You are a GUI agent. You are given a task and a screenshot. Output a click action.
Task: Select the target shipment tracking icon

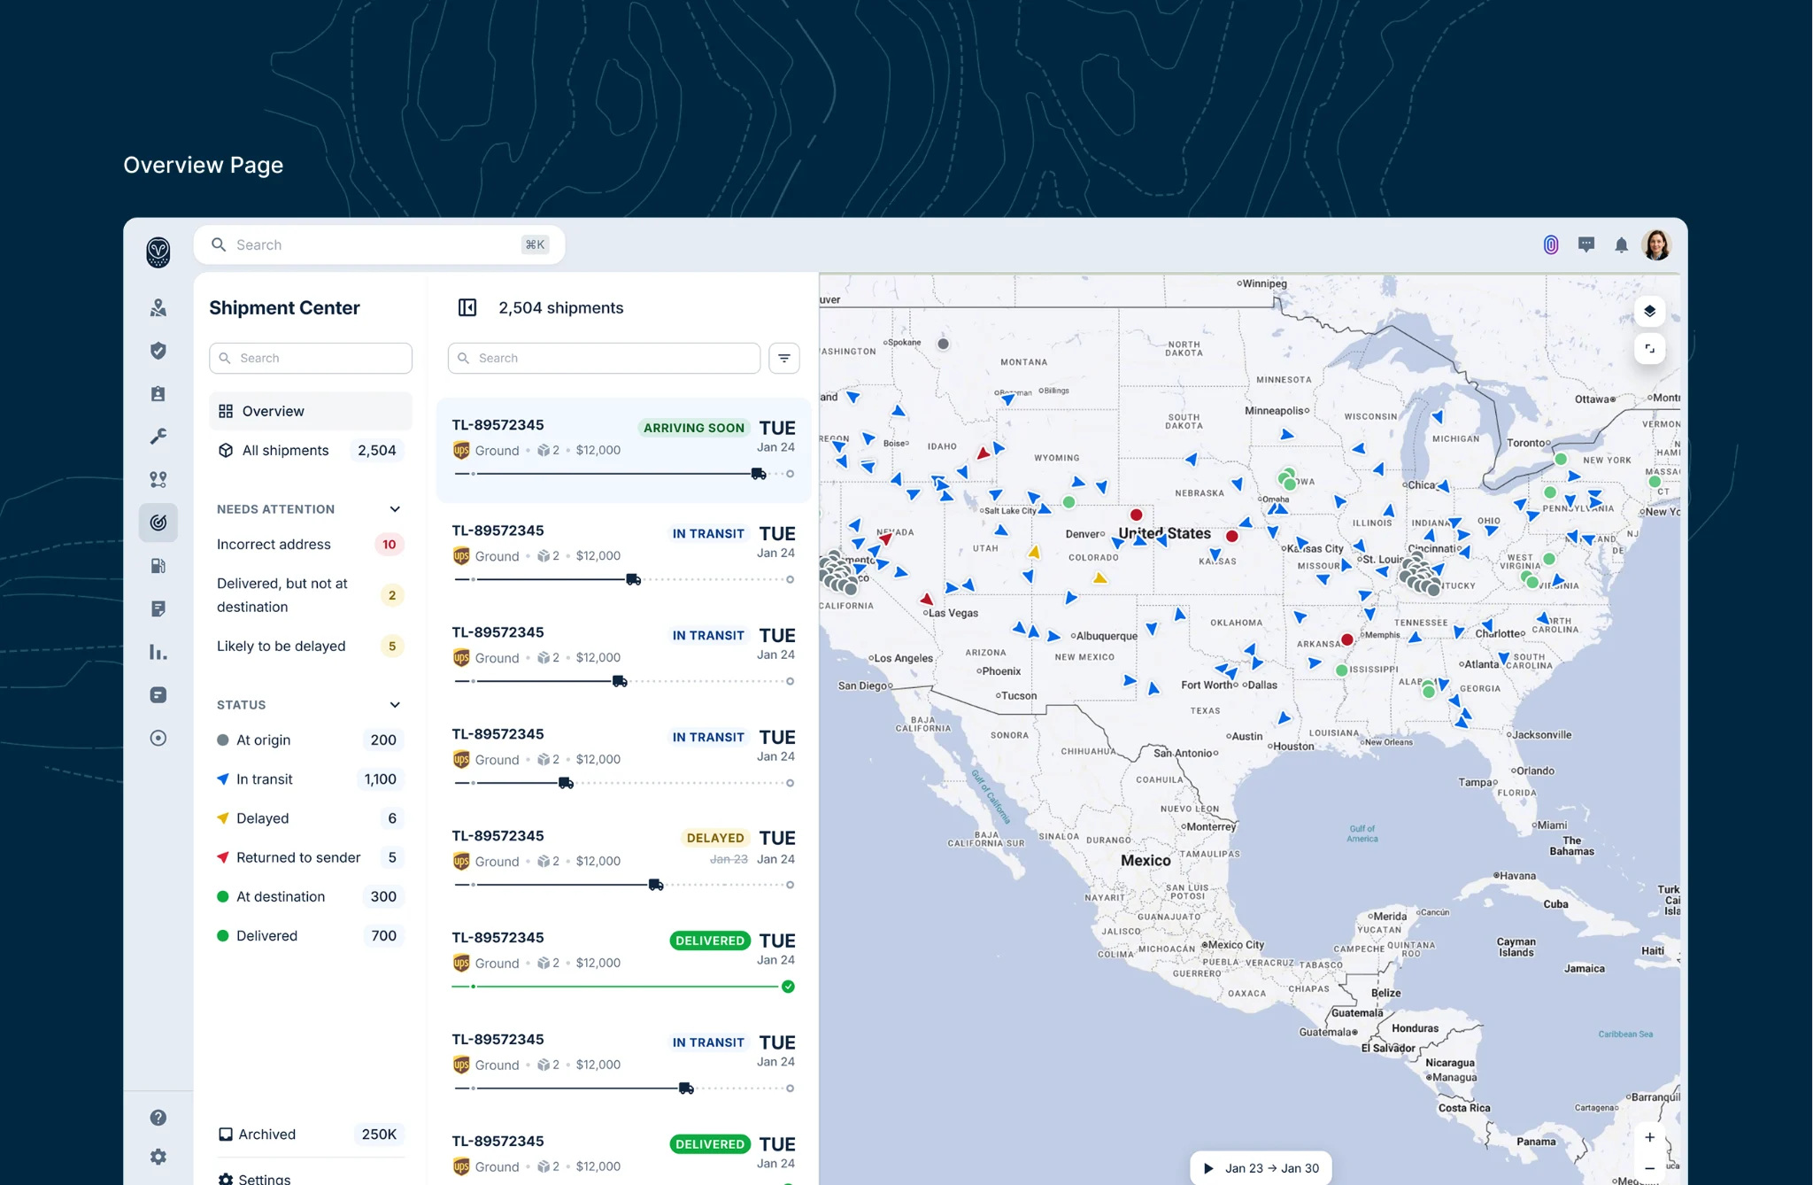point(158,523)
